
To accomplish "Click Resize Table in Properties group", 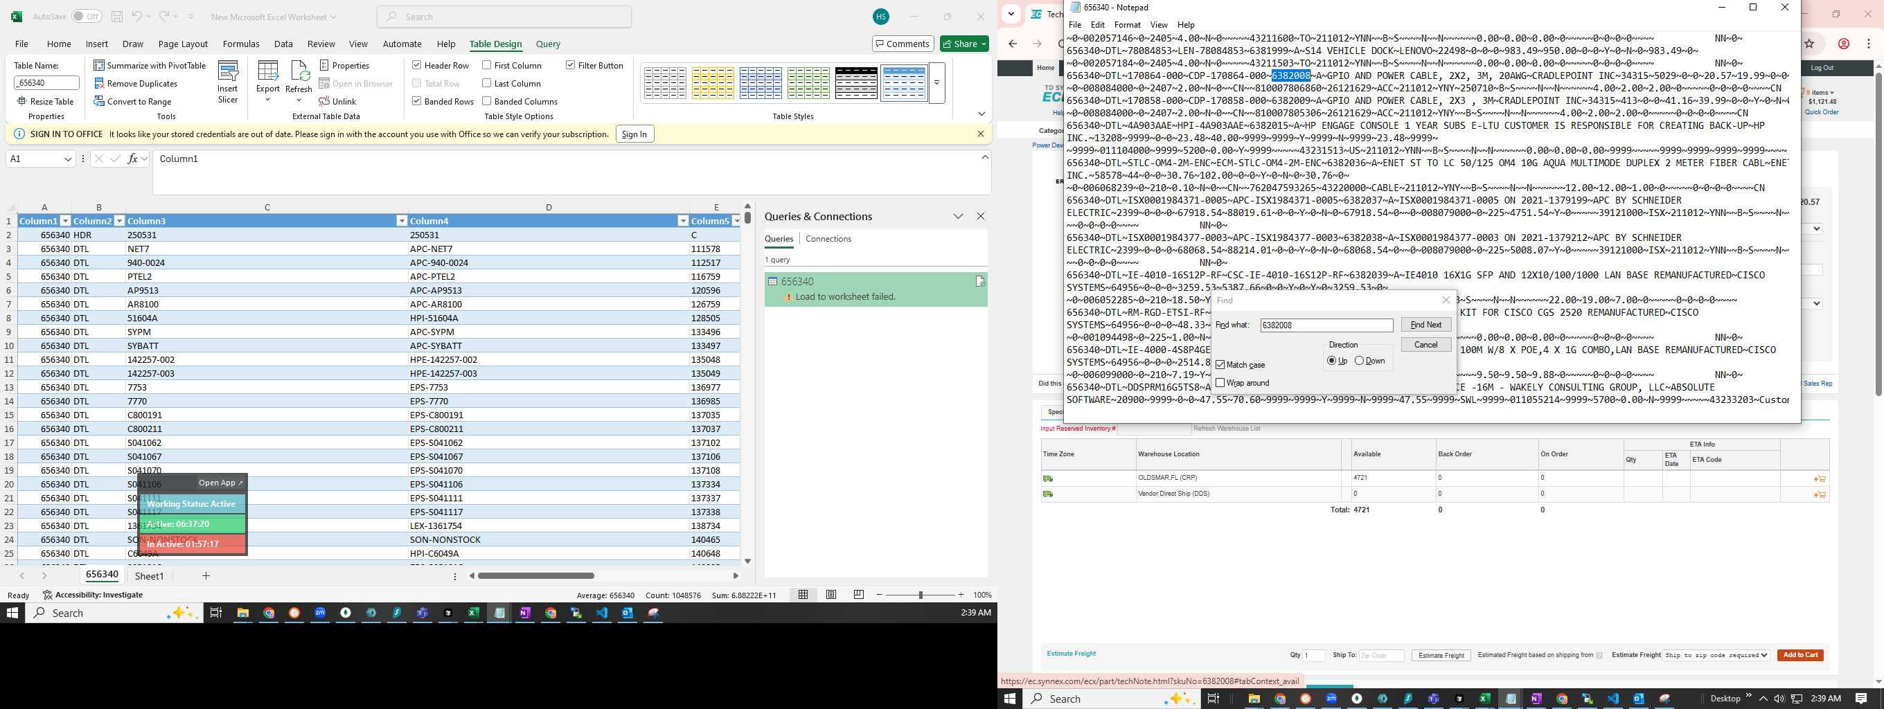I will point(45,101).
